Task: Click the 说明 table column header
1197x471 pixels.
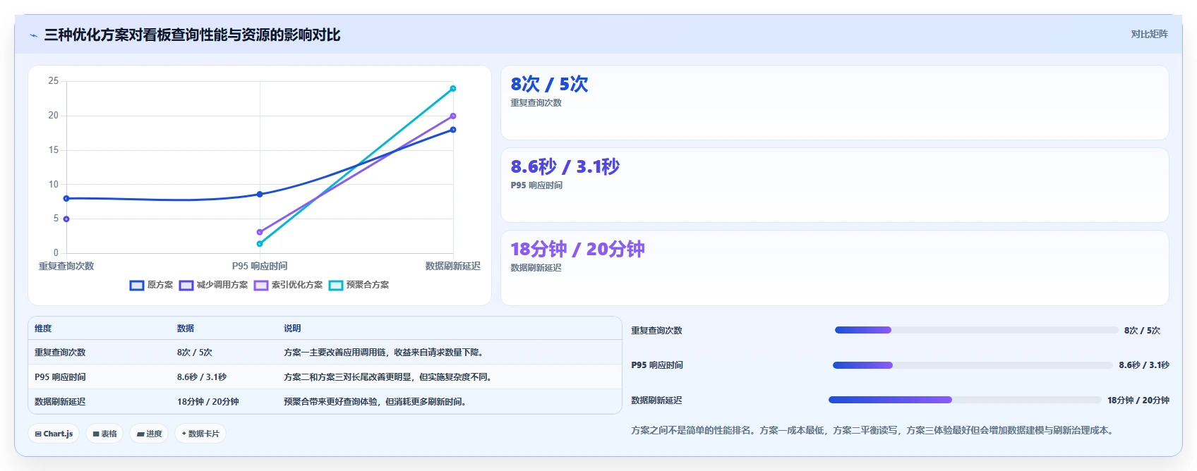Action: click(292, 329)
